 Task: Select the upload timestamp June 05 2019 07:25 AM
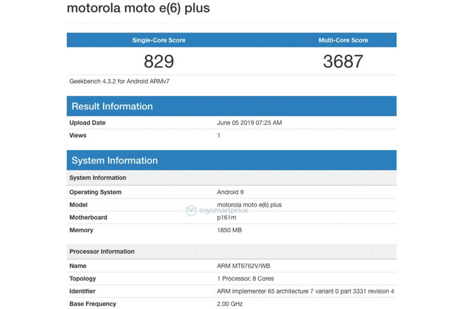(250, 123)
